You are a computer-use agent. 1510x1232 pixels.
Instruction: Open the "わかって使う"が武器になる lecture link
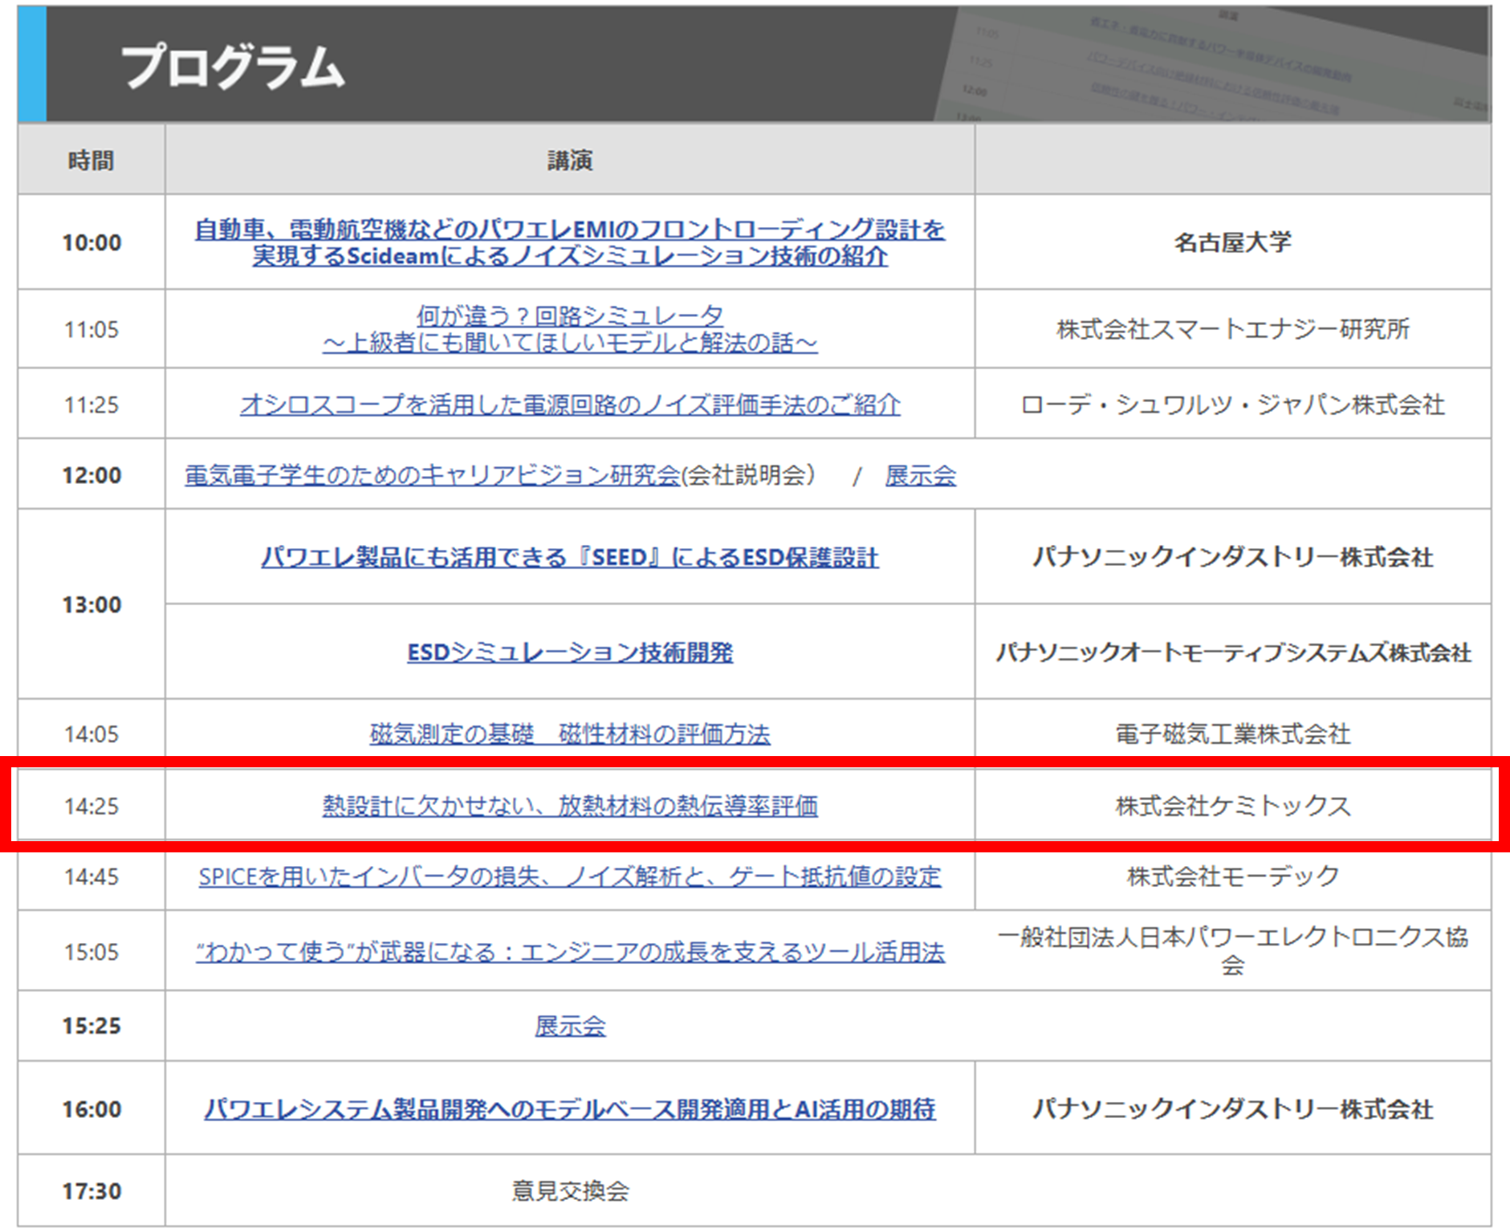click(x=569, y=952)
